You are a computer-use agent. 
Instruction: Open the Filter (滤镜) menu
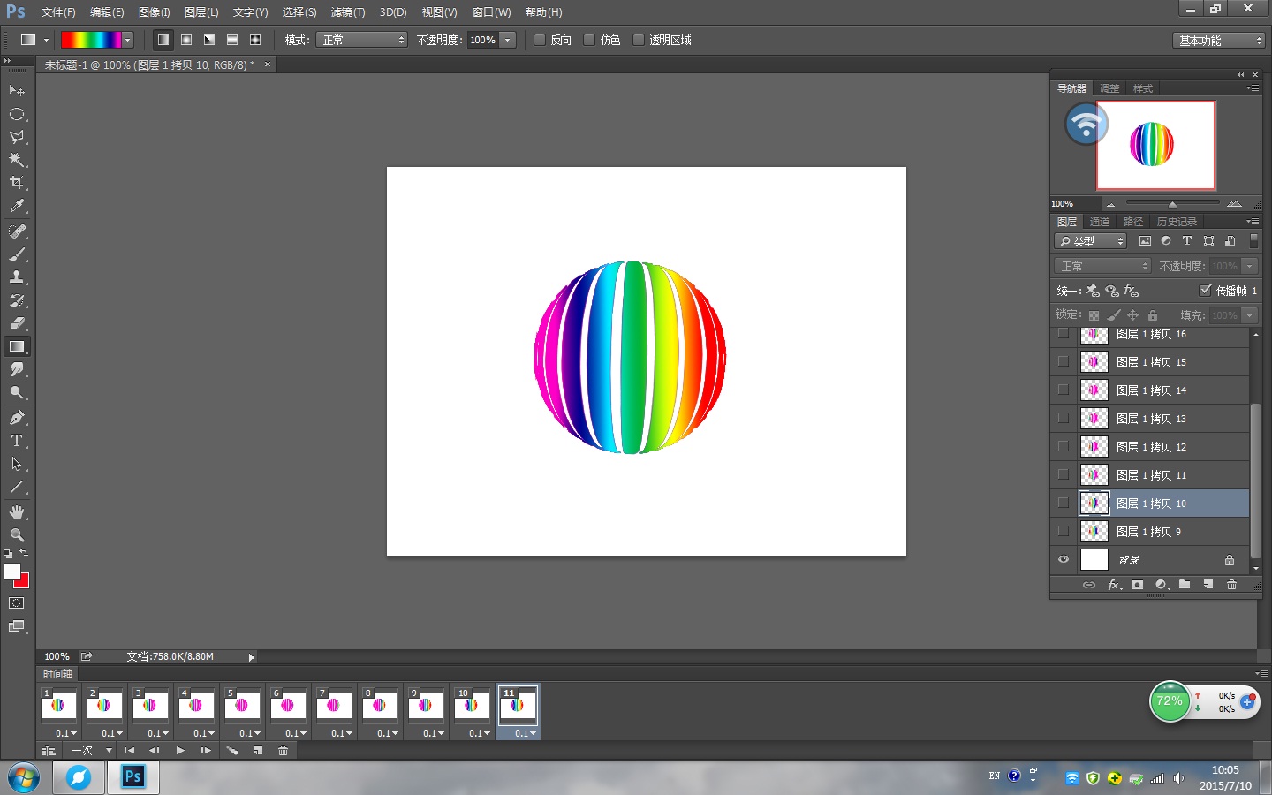coord(348,12)
